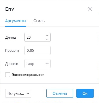Click the Env dialog title

tap(10, 9)
